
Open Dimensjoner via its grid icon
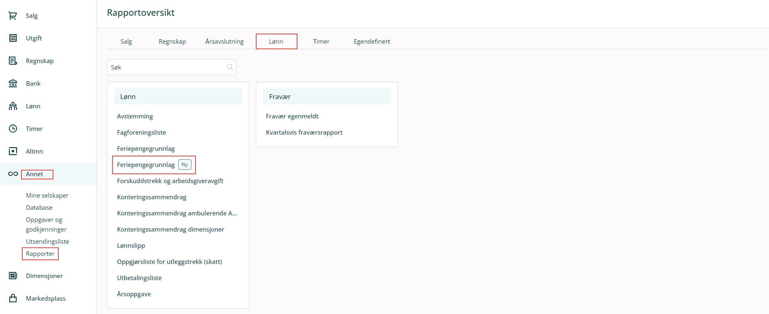click(x=13, y=276)
